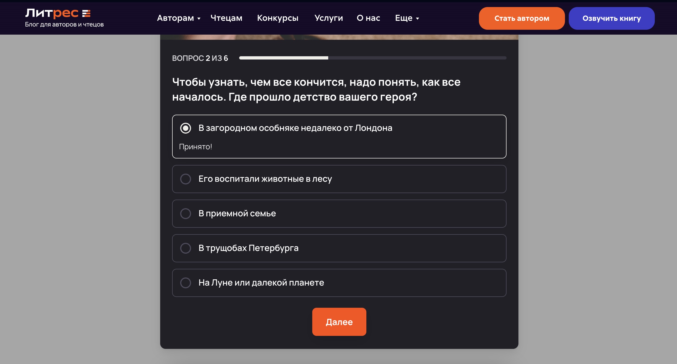
Task: Open the Авторам dropdown arrow
Action: tap(199, 19)
